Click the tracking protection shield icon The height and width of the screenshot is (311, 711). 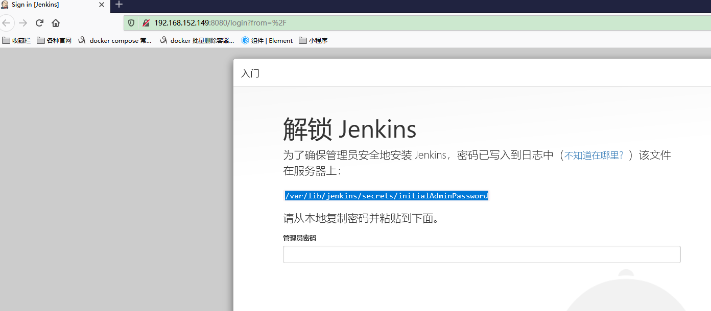[131, 23]
